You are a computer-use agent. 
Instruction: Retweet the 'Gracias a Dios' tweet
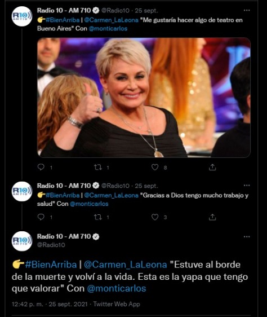tap(98, 217)
